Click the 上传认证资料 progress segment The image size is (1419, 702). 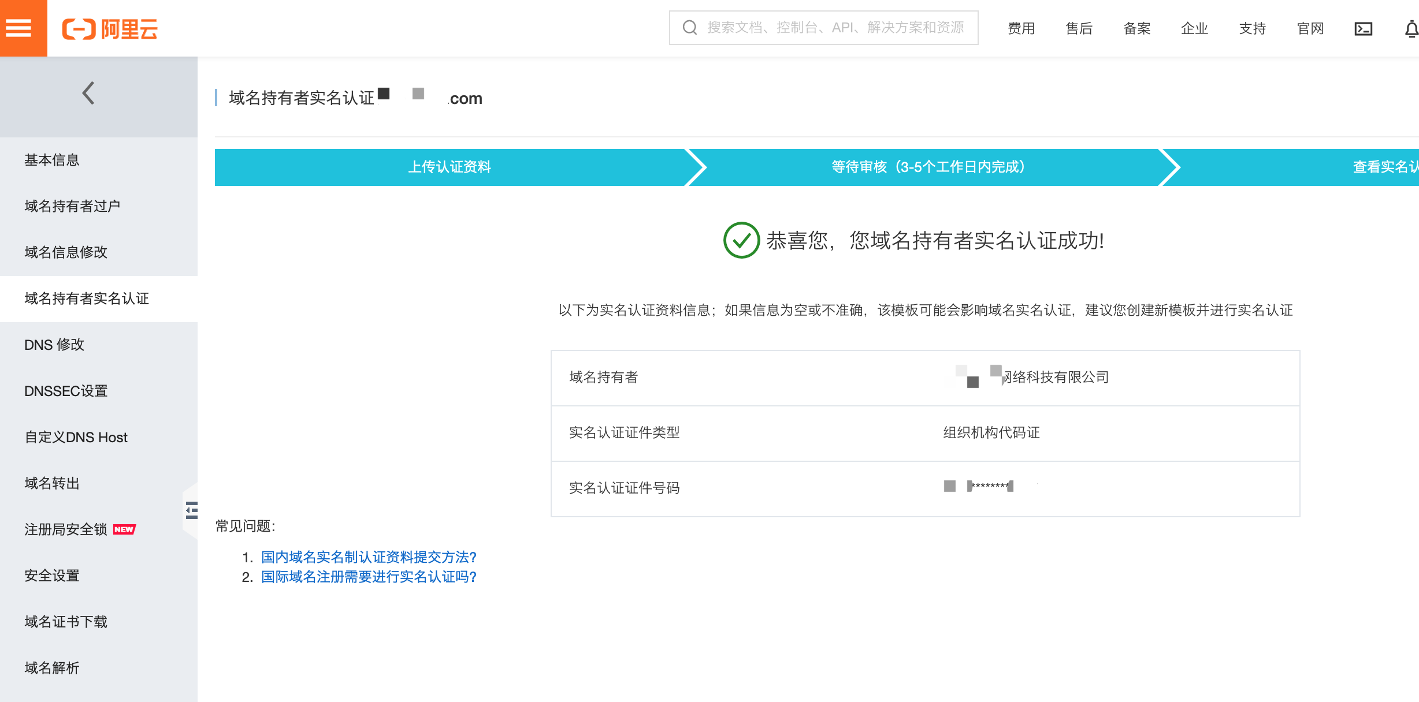pyautogui.click(x=451, y=167)
